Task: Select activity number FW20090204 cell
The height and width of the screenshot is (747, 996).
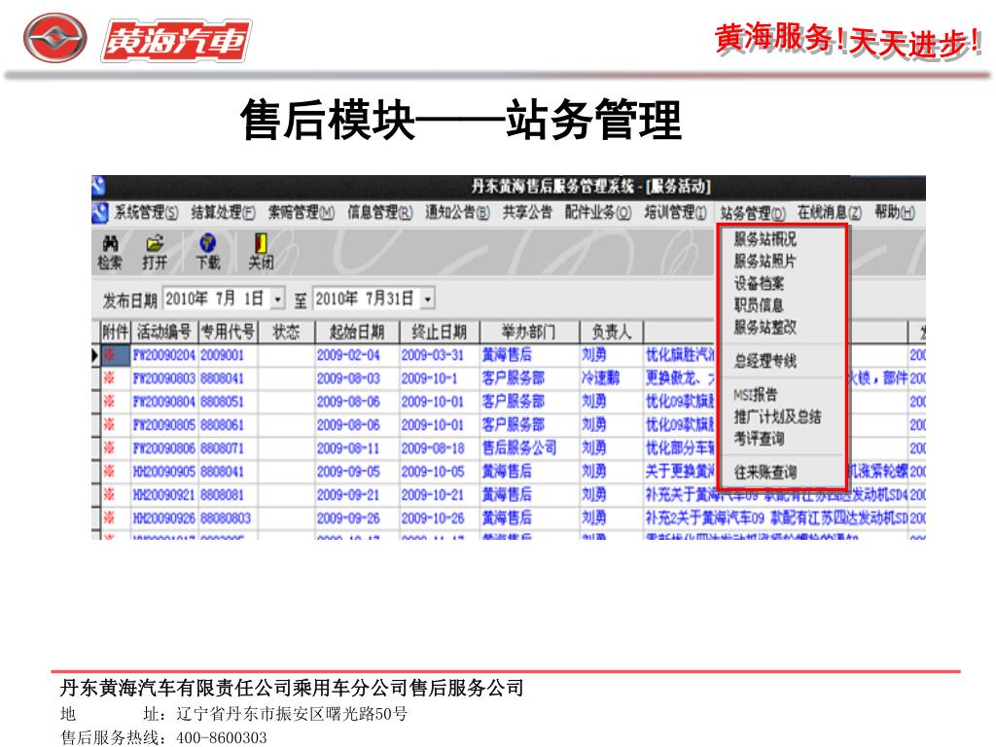Action: tap(163, 355)
